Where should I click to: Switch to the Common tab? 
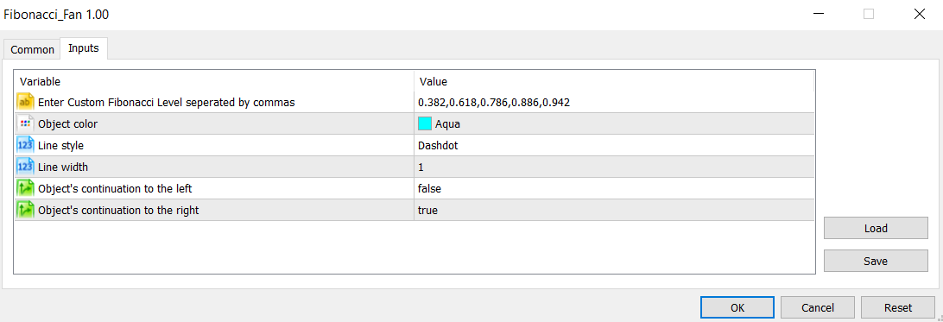coord(33,50)
